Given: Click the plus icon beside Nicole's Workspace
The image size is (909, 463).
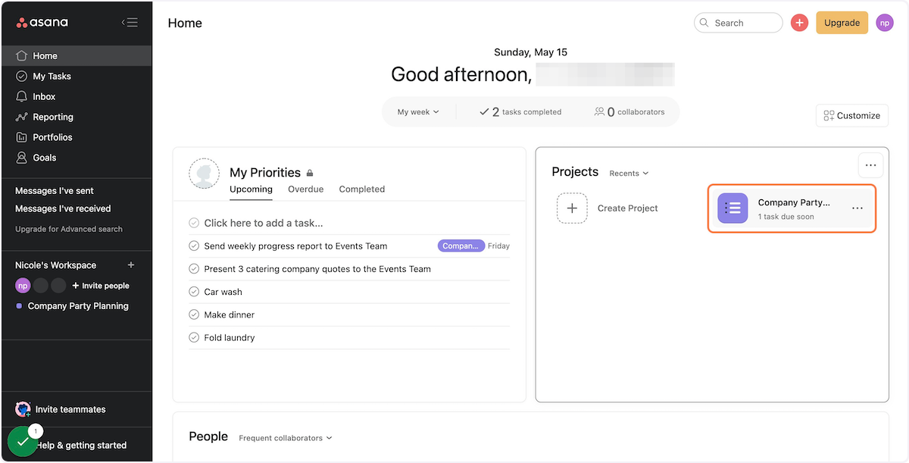Looking at the screenshot, I should click(131, 265).
